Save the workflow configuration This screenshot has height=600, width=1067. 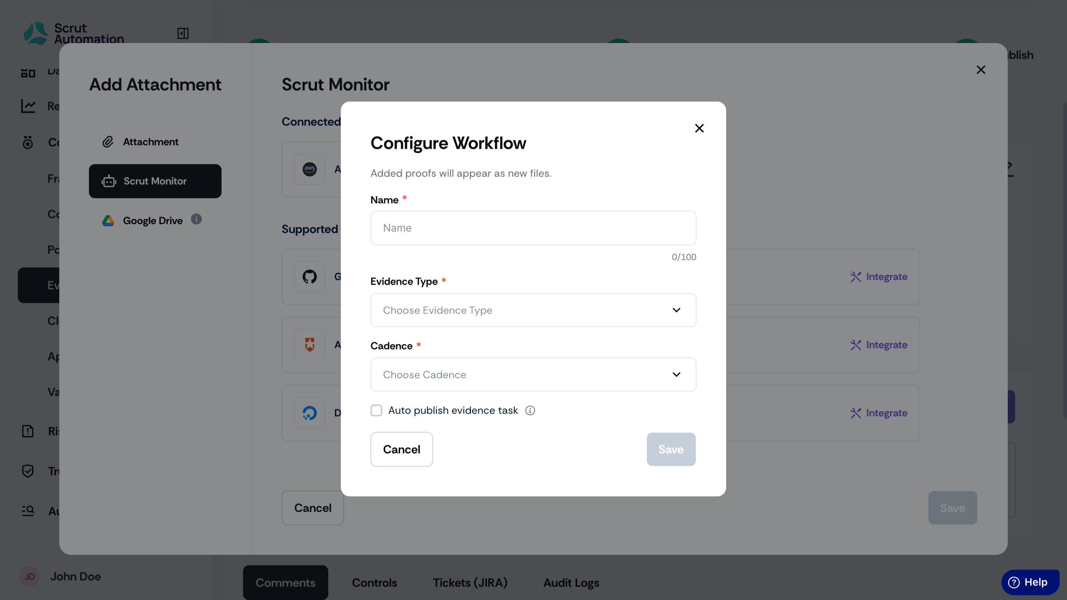[x=671, y=449]
